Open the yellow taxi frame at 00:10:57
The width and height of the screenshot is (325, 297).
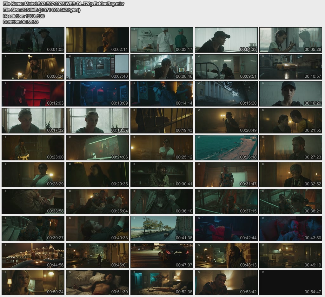click(291, 67)
